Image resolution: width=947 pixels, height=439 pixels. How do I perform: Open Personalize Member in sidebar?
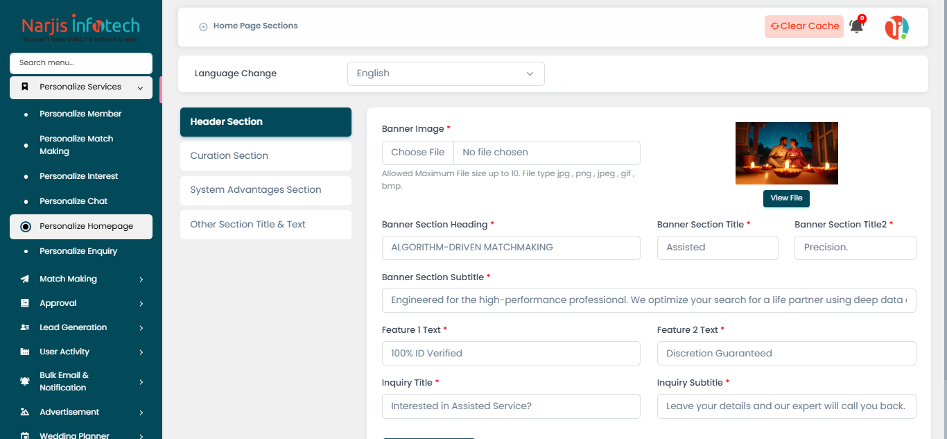pos(80,114)
